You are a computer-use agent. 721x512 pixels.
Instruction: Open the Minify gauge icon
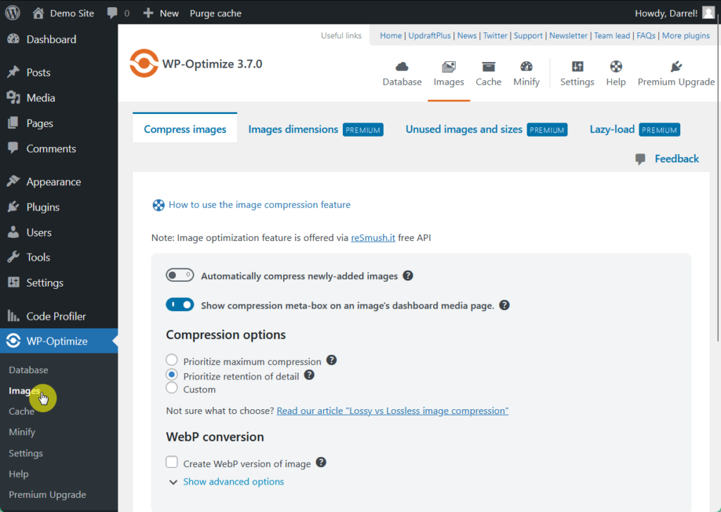pos(526,67)
